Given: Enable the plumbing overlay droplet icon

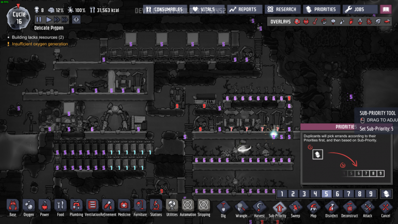Looking at the screenshot, I should click(x=342, y=22).
